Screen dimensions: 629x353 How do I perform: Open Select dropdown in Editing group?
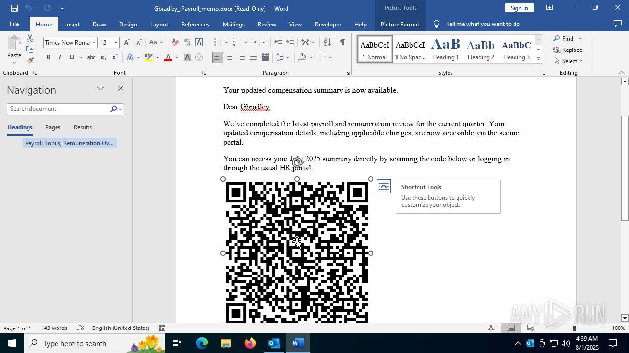coord(568,61)
